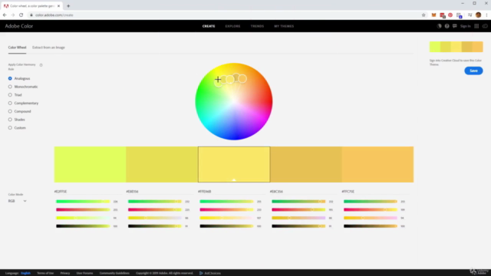Screen dimensions: 491x276
Task: Click the browser forward arrow
Action: (x=13, y=15)
